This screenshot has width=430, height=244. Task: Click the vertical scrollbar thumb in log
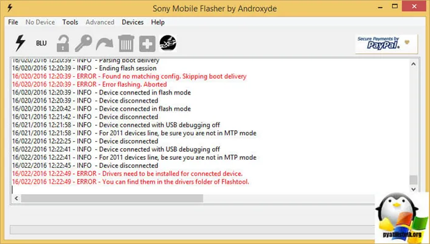(413, 180)
